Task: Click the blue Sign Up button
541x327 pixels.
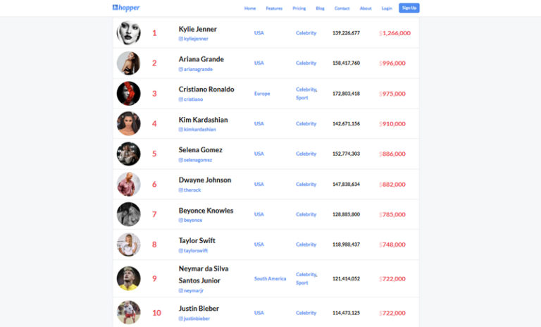Action: (x=409, y=8)
